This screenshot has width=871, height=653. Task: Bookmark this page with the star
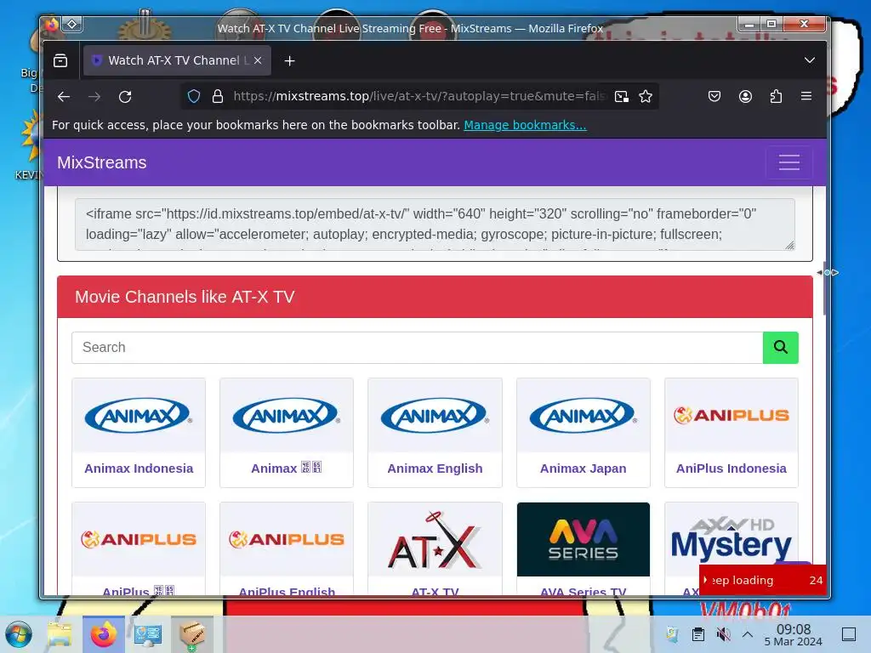tap(646, 97)
